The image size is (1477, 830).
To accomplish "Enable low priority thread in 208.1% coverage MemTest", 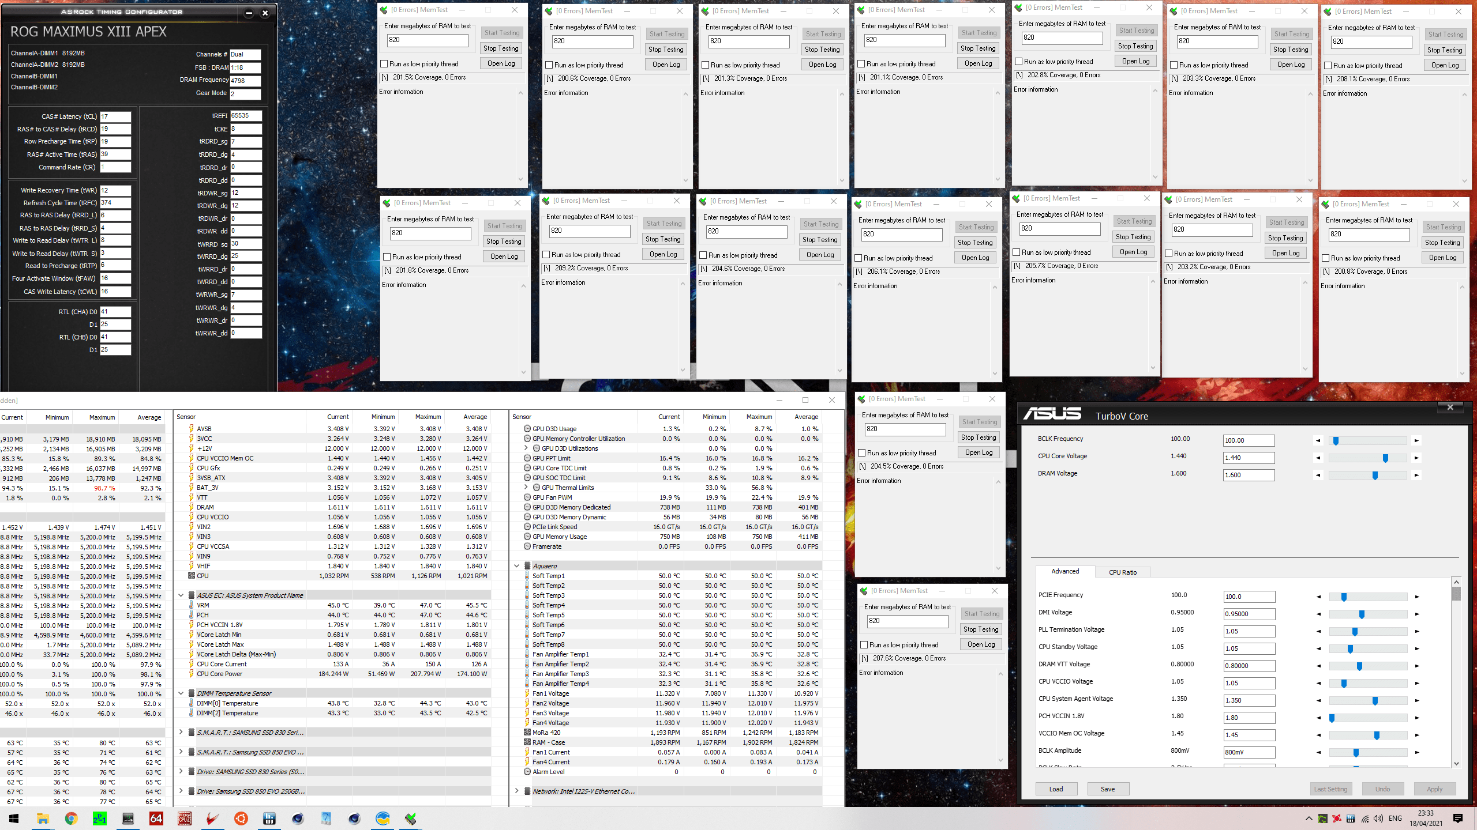I will tap(1328, 66).
